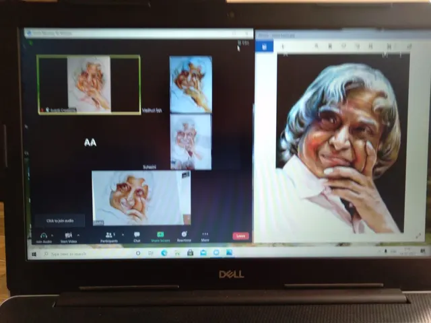Click the red Leave button
Image resolution: width=431 pixels, height=323 pixels.
point(241,236)
